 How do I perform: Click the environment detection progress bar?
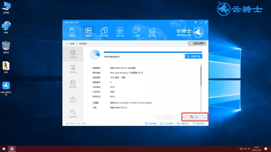(153, 52)
